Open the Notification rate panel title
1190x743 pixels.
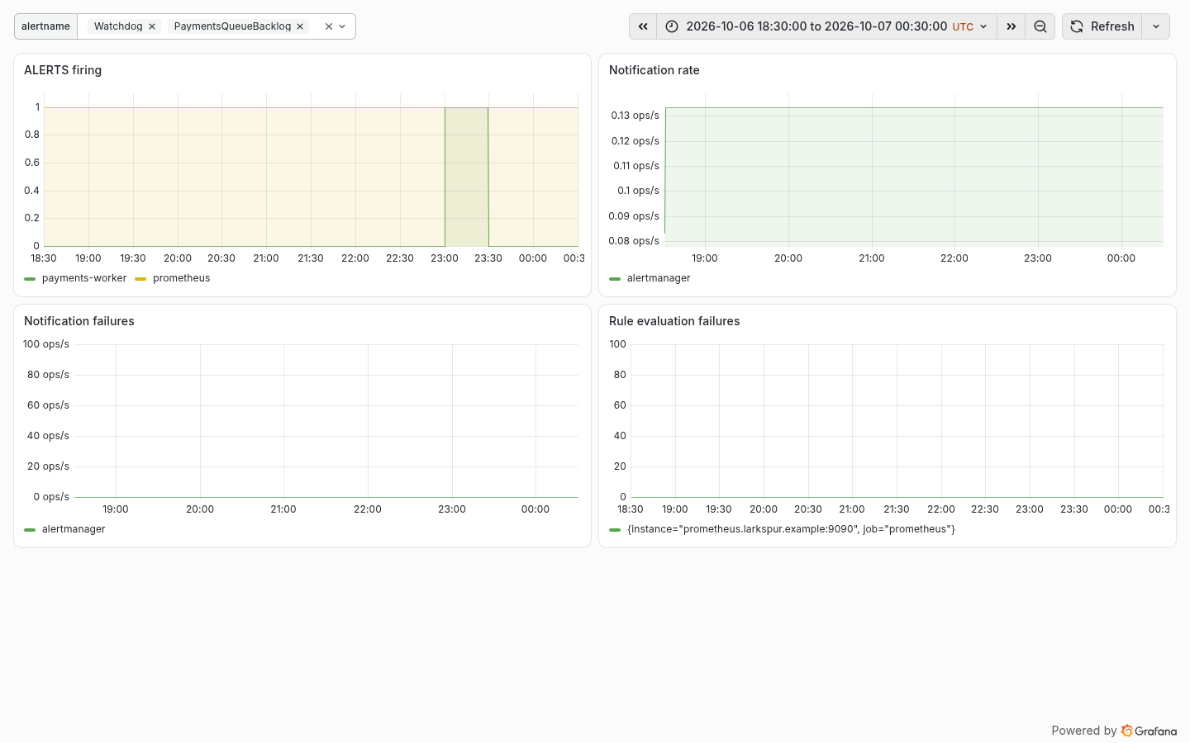(654, 70)
